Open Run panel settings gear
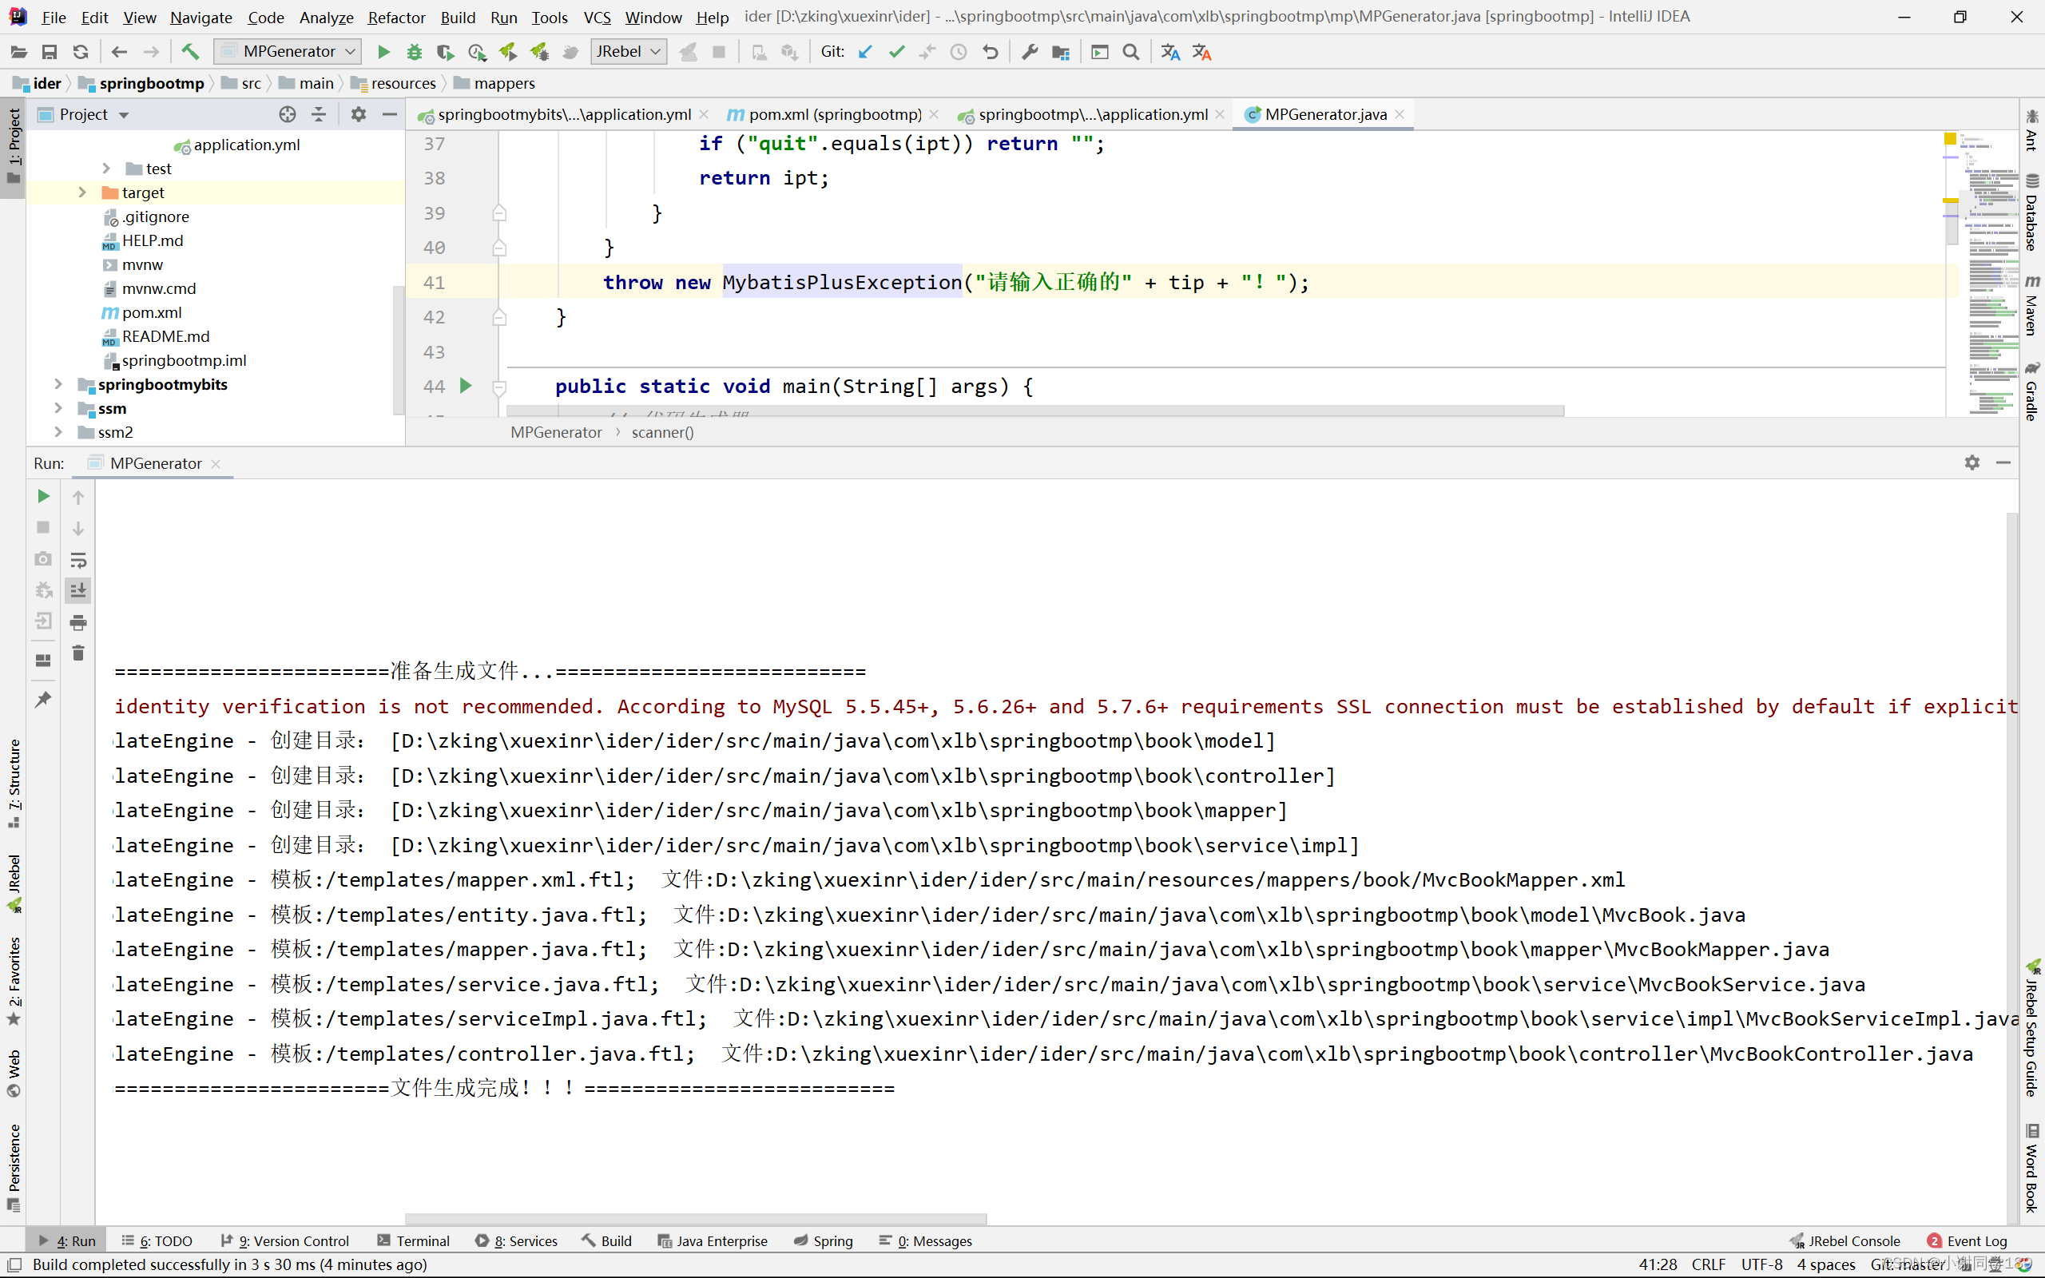This screenshot has width=2045, height=1278. pos(1972,462)
